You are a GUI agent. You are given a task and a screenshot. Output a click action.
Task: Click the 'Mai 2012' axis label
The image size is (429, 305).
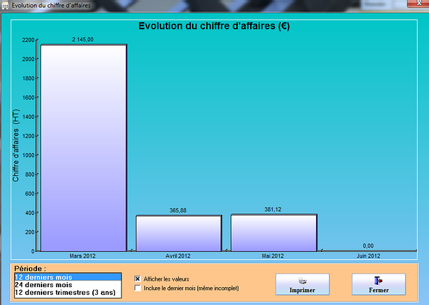(273, 256)
